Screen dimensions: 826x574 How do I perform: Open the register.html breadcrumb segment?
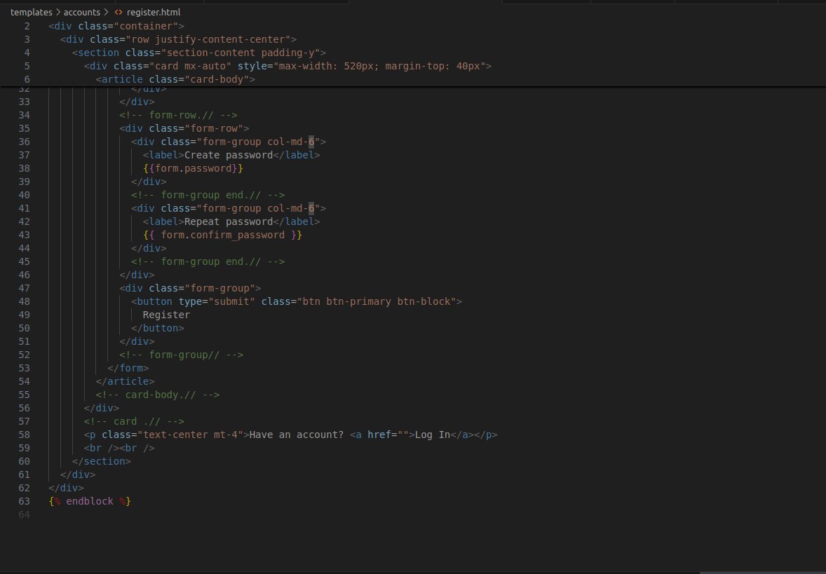(x=154, y=12)
